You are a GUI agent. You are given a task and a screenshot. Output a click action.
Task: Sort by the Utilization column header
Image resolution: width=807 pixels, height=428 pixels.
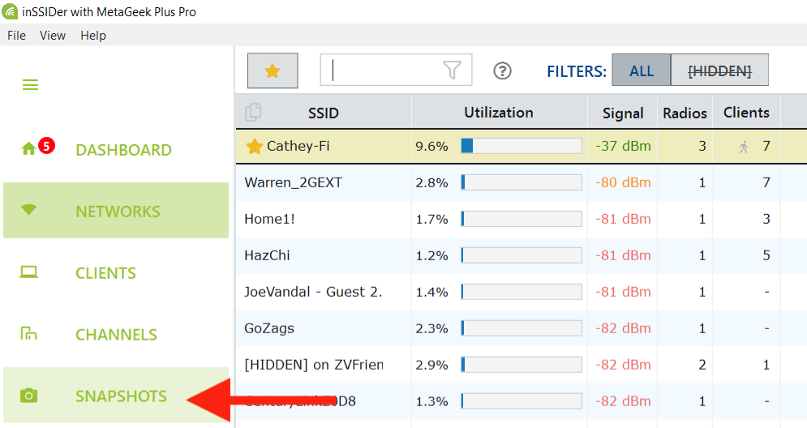(x=499, y=112)
